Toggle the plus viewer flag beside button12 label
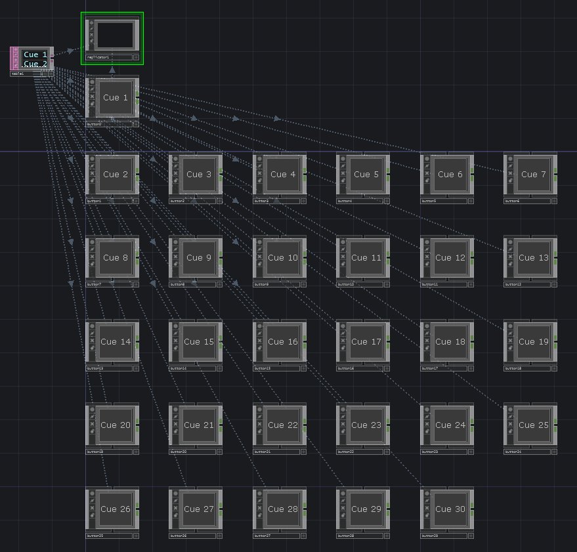 (x=554, y=284)
